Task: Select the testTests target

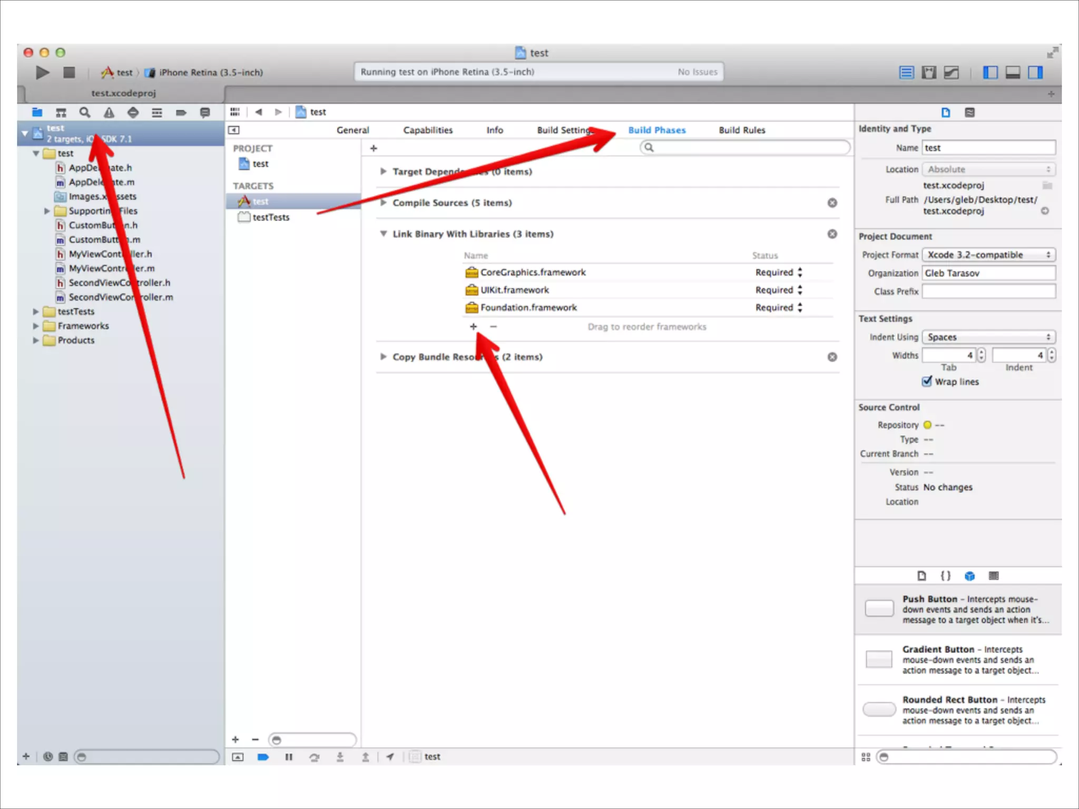Action: (x=270, y=217)
